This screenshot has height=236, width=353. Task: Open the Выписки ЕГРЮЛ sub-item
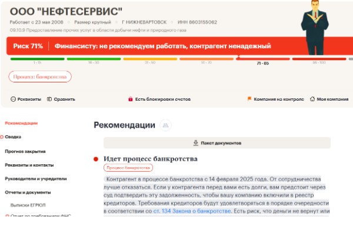(28, 205)
